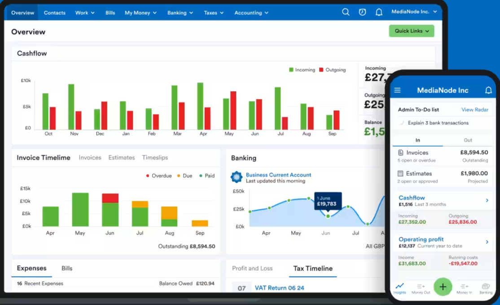Screen dimensions: 500x305
Task: Open the MediaNode Inc. account dropdown
Action: pos(414,12)
